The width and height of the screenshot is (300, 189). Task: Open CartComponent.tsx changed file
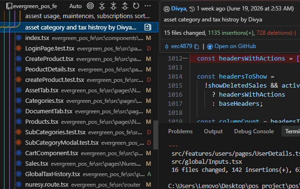click(84, 153)
